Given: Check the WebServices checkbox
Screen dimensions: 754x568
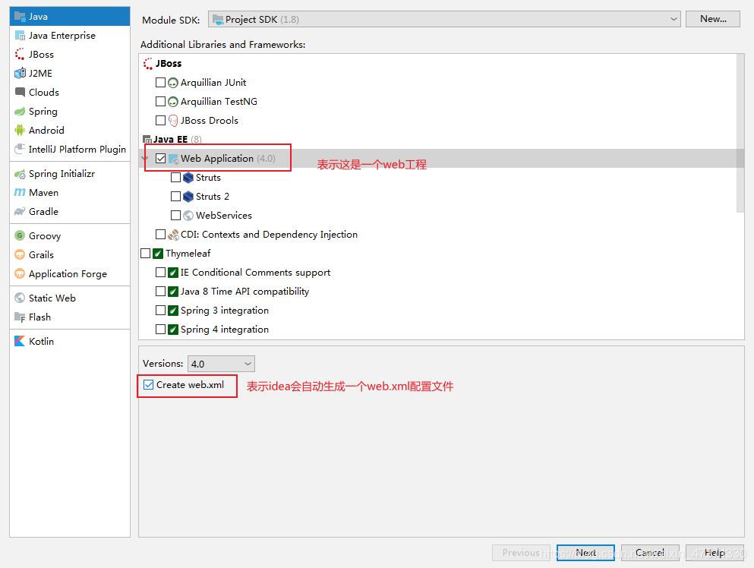Looking at the screenshot, I should click(x=176, y=215).
